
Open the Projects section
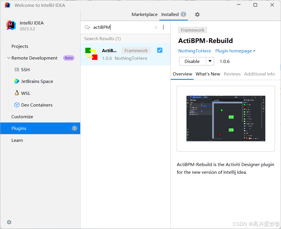[x=20, y=46]
